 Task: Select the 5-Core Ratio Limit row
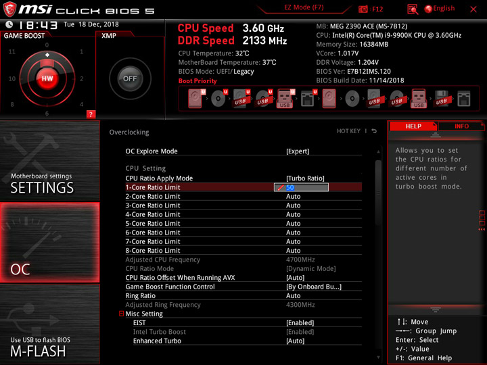pyautogui.click(x=243, y=223)
